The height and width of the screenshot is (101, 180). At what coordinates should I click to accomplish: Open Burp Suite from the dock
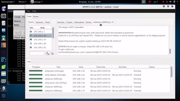pos(4,45)
